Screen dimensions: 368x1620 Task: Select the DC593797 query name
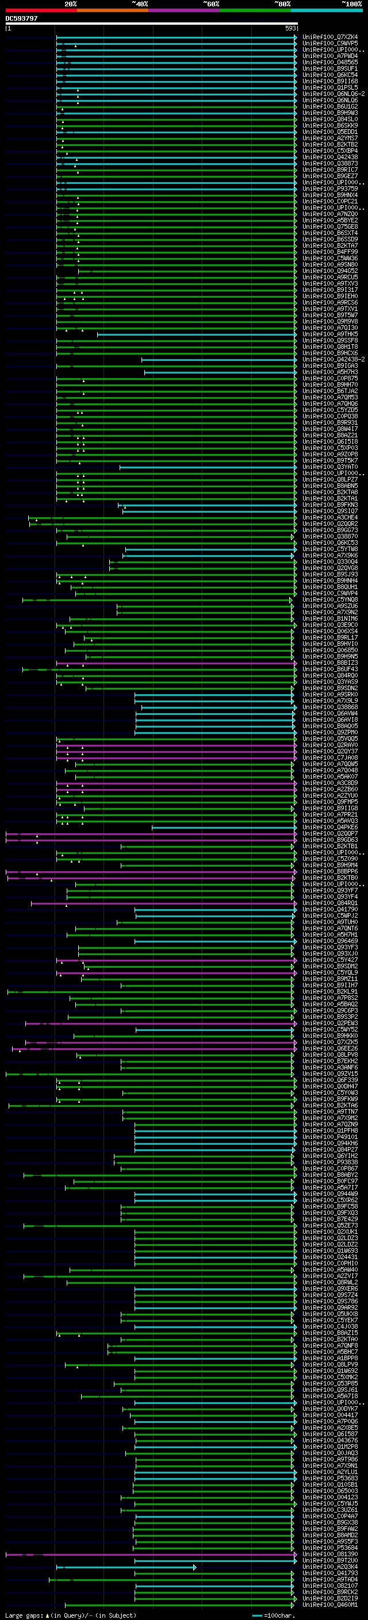21,19
